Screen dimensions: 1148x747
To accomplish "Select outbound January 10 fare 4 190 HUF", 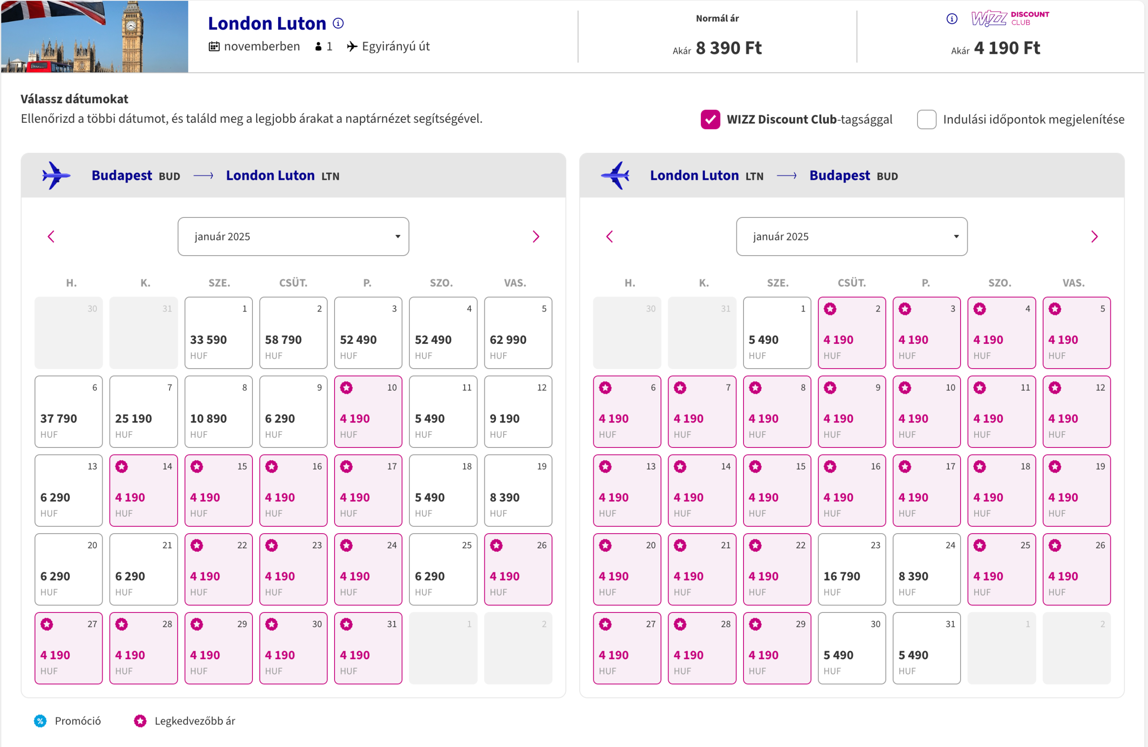I will [x=368, y=412].
